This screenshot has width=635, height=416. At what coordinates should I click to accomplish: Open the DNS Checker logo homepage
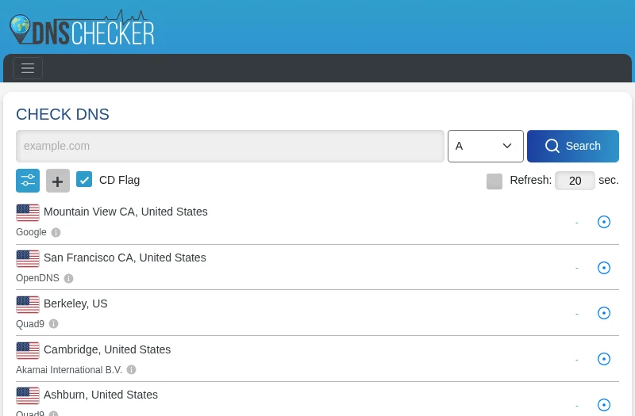[x=83, y=27]
